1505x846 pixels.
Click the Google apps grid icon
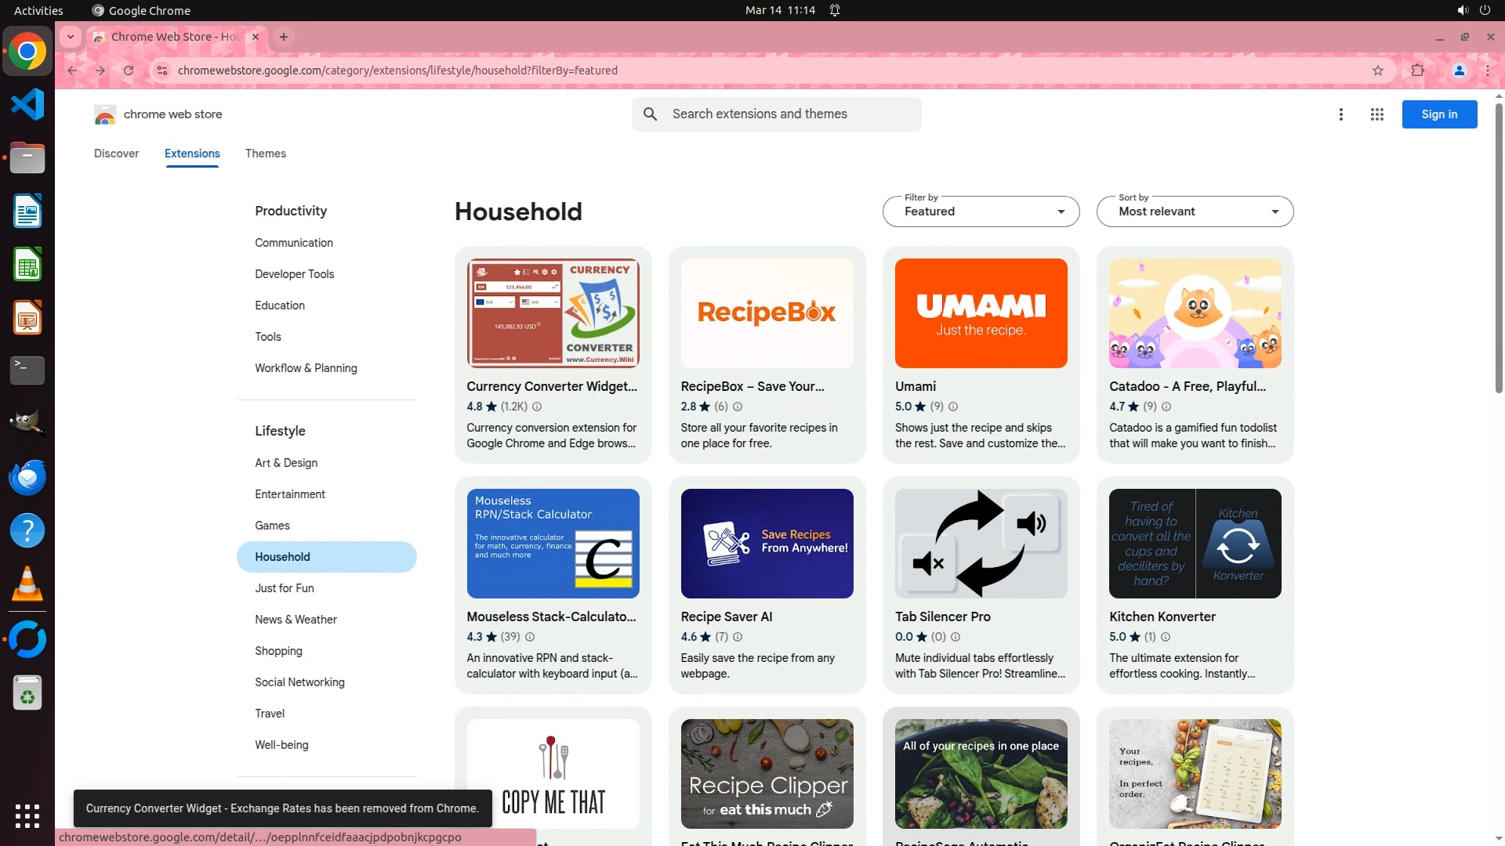[1376, 114]
